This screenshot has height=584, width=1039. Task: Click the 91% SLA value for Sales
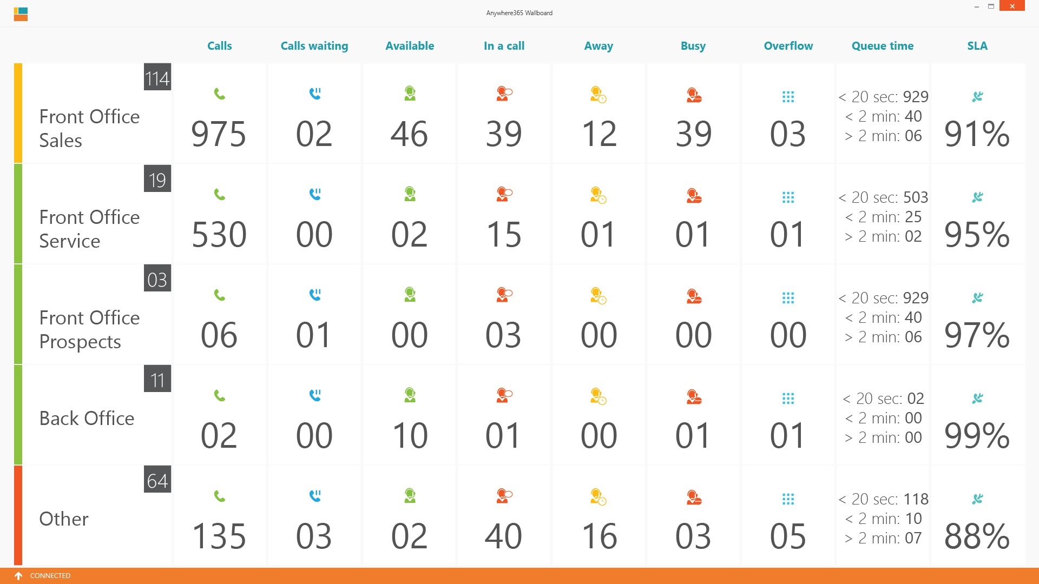977,134
